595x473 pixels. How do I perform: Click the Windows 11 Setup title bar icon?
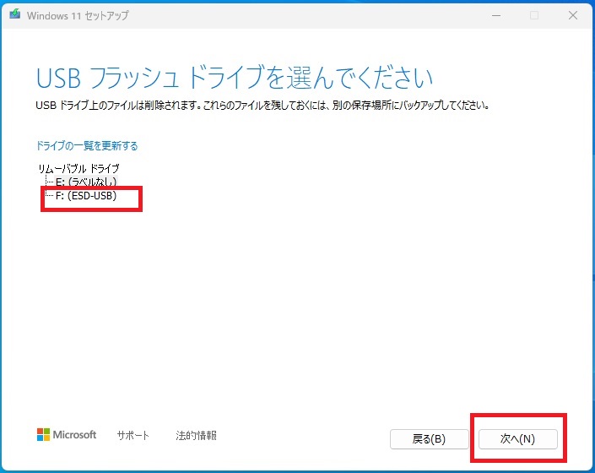click(x=15, y=14)
